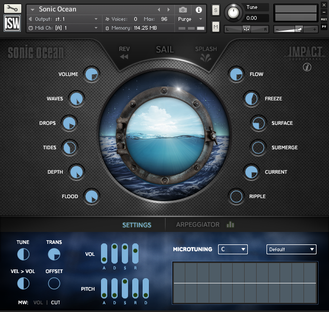Click the ISW logo icon

tap(12, 23)
